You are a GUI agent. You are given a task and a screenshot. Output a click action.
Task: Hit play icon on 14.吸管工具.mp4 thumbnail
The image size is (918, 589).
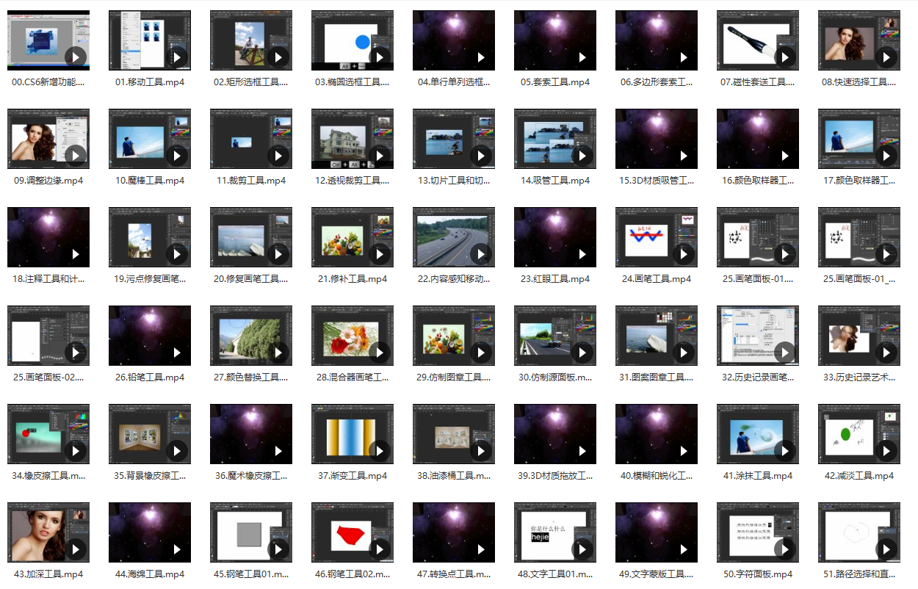582,156
